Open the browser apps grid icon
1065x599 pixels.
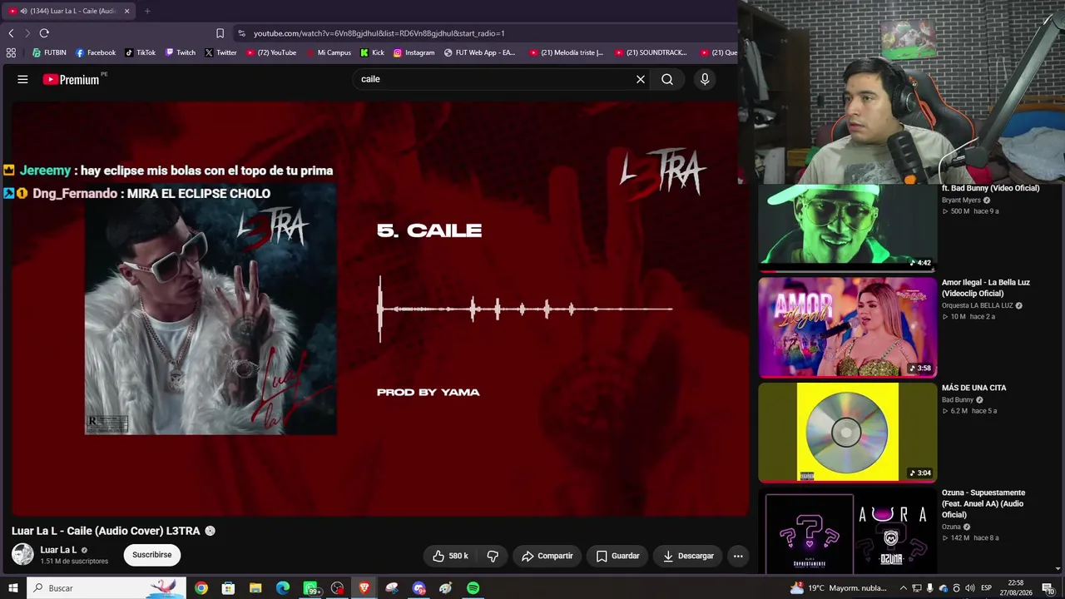[11, 52]
